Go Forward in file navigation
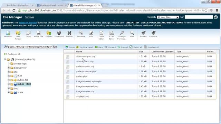Screen dimensions: 221x124 (x=110, y=47)
